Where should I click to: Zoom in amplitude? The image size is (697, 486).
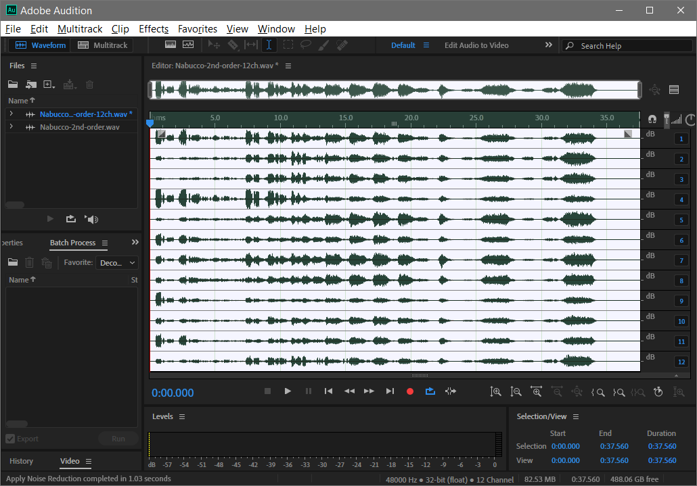coord(495,391)
